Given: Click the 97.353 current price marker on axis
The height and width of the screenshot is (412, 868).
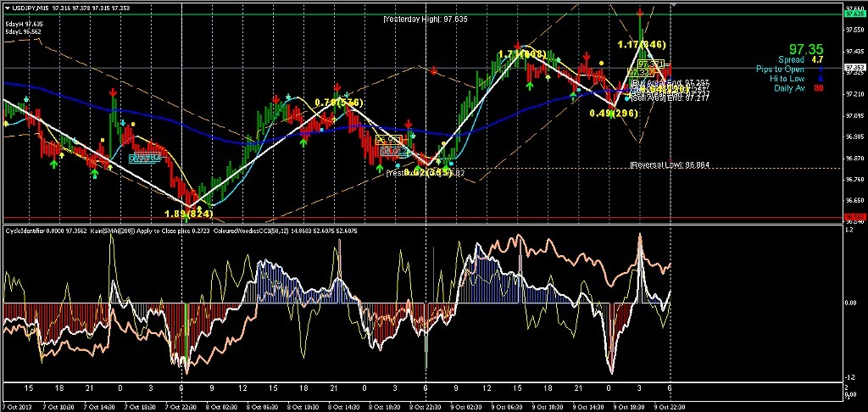Looking at the screenshot, I should [854, 68].
